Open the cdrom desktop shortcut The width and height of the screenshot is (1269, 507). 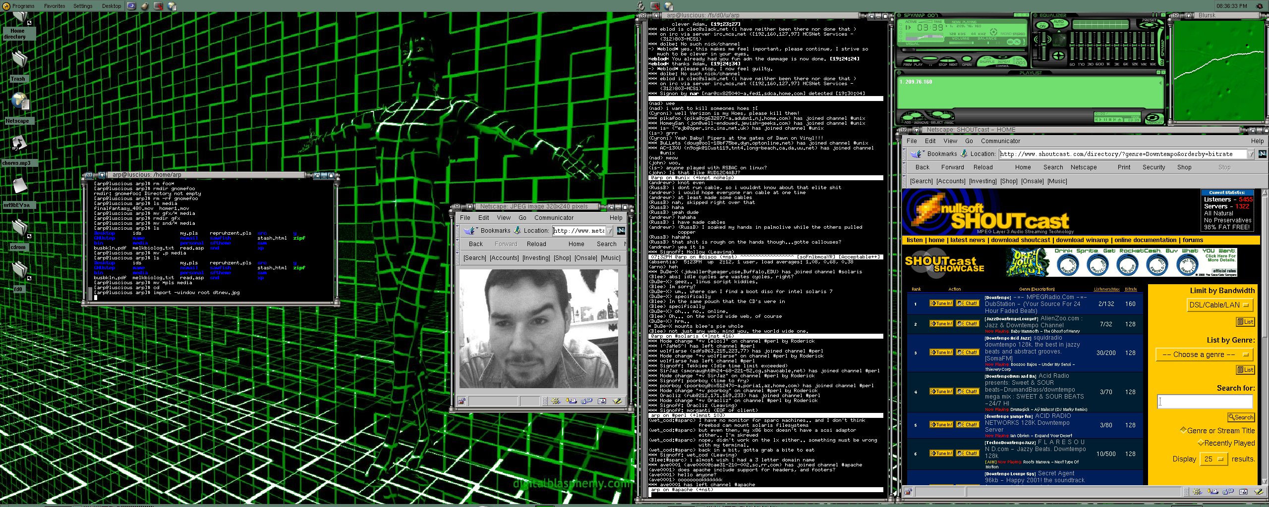[20, 228]
